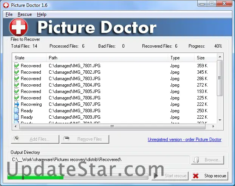Click the output directory path field
This screenshot has width=235, height=186.
pos(100,160)
